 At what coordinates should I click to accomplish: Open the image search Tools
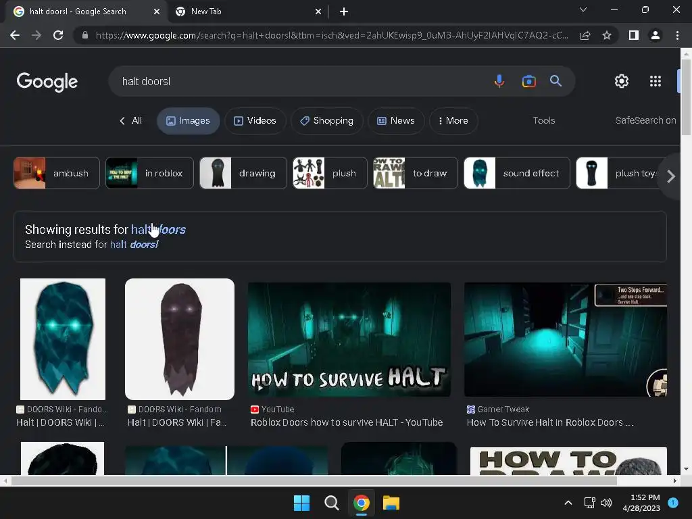pos(544,120)
